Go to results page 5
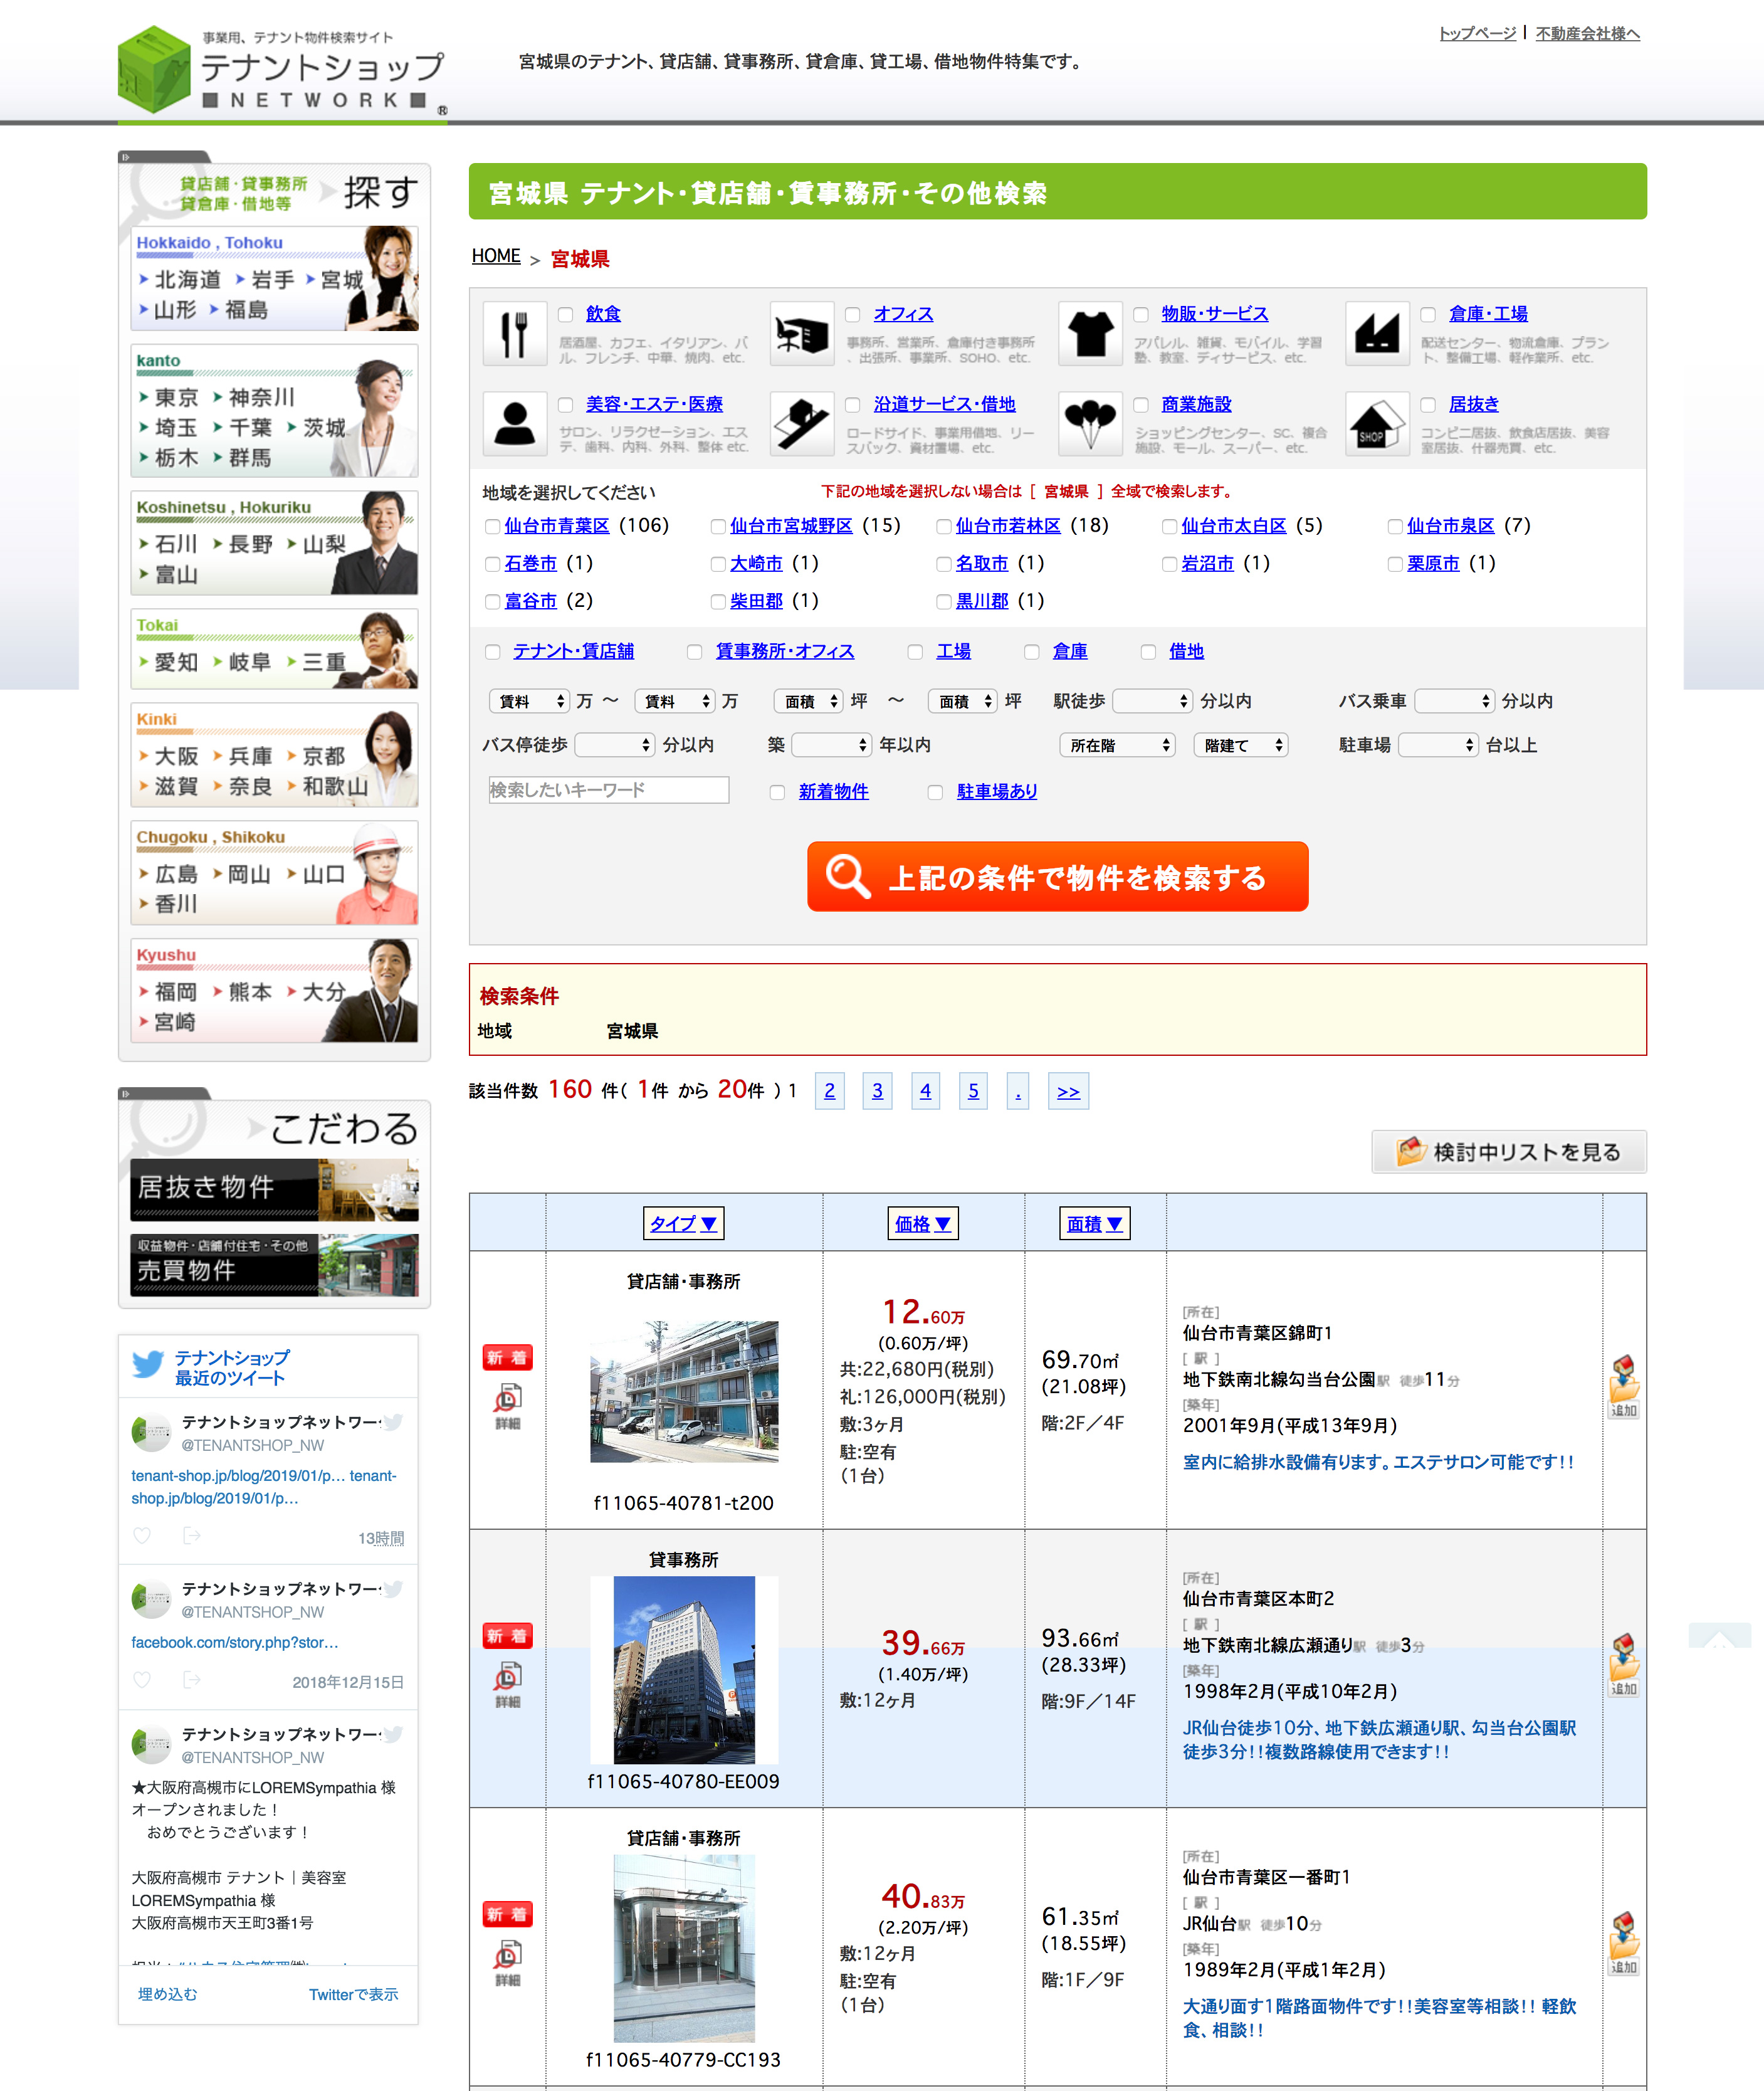This screenshot has height=2091, width=1764. click(x=973, y=1091)
